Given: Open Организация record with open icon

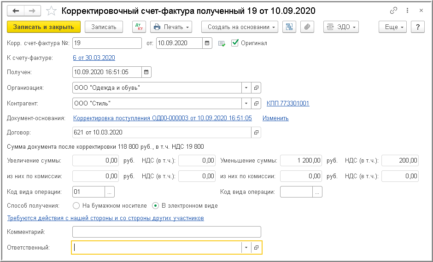Looking at the screenshot, I should tap(256, 87).
